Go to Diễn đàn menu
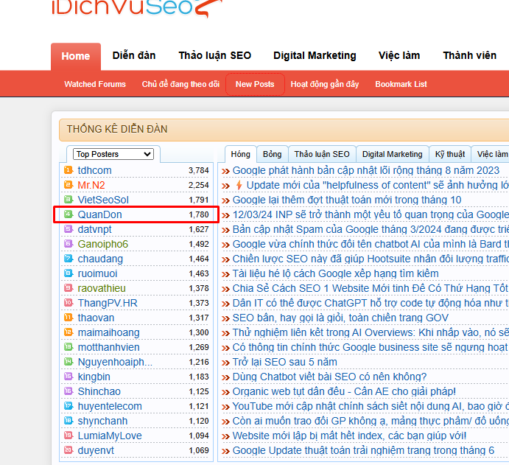509x465 pixels. [x=134, y=55]
